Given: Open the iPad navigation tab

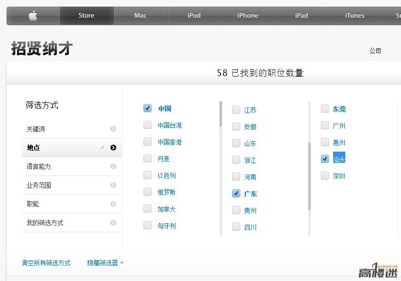Looking at the screenshot, I should [302, 16].
